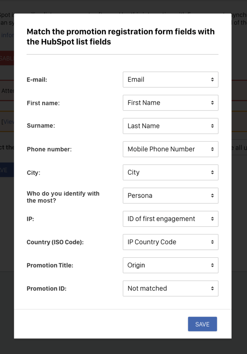Open the Mobile Phone Number dropdown

pyautogui.click(x=170, y=149)
